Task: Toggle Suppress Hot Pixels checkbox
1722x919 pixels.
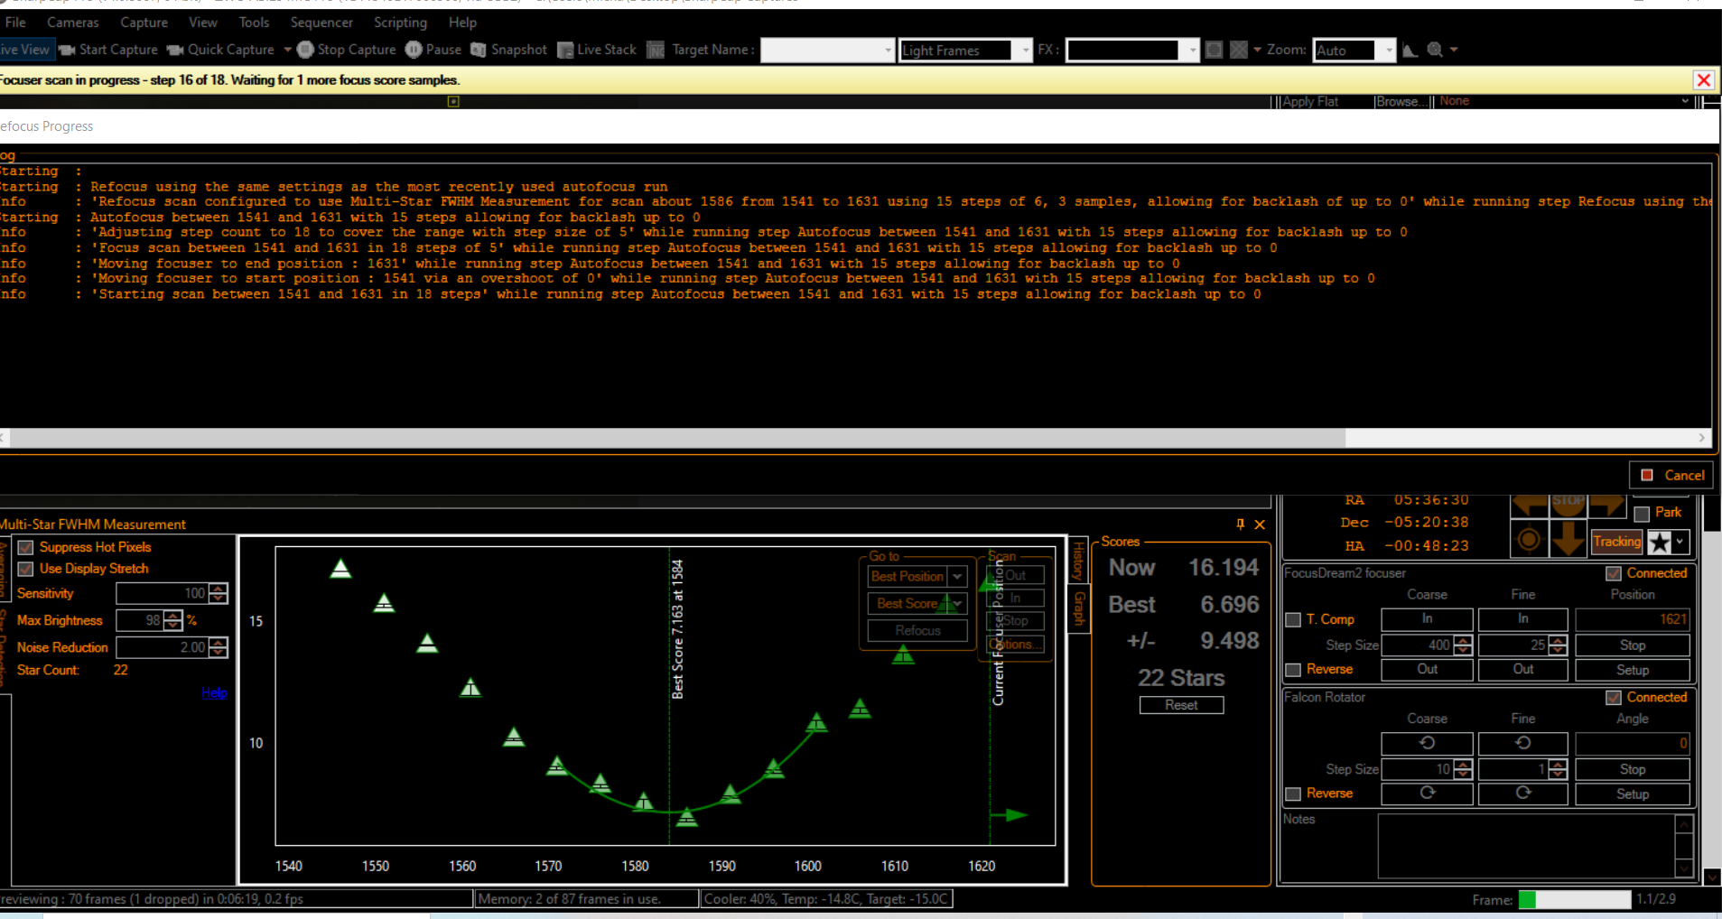Action: [x=25, y=547]
